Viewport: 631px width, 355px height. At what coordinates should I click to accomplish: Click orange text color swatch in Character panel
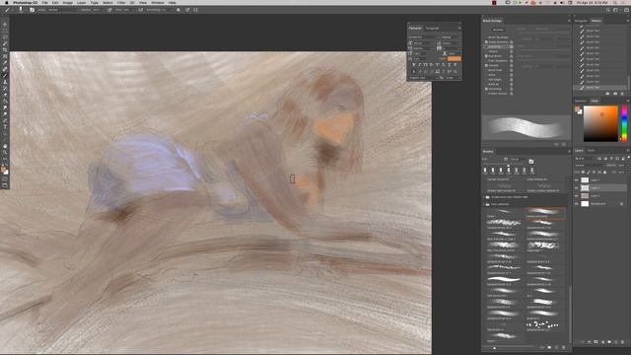click(x=455, y=59)
